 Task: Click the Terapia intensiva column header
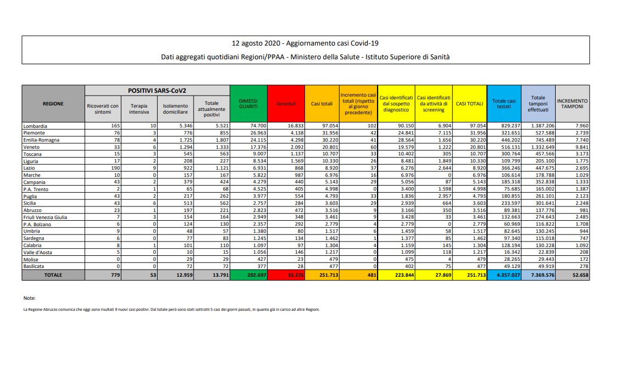(x=139, y=109)
